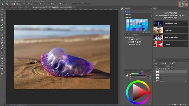This screenshot has width=189, height=106.
Task: Click the foreground color swatch in toolbar
Action: [1, 68]
